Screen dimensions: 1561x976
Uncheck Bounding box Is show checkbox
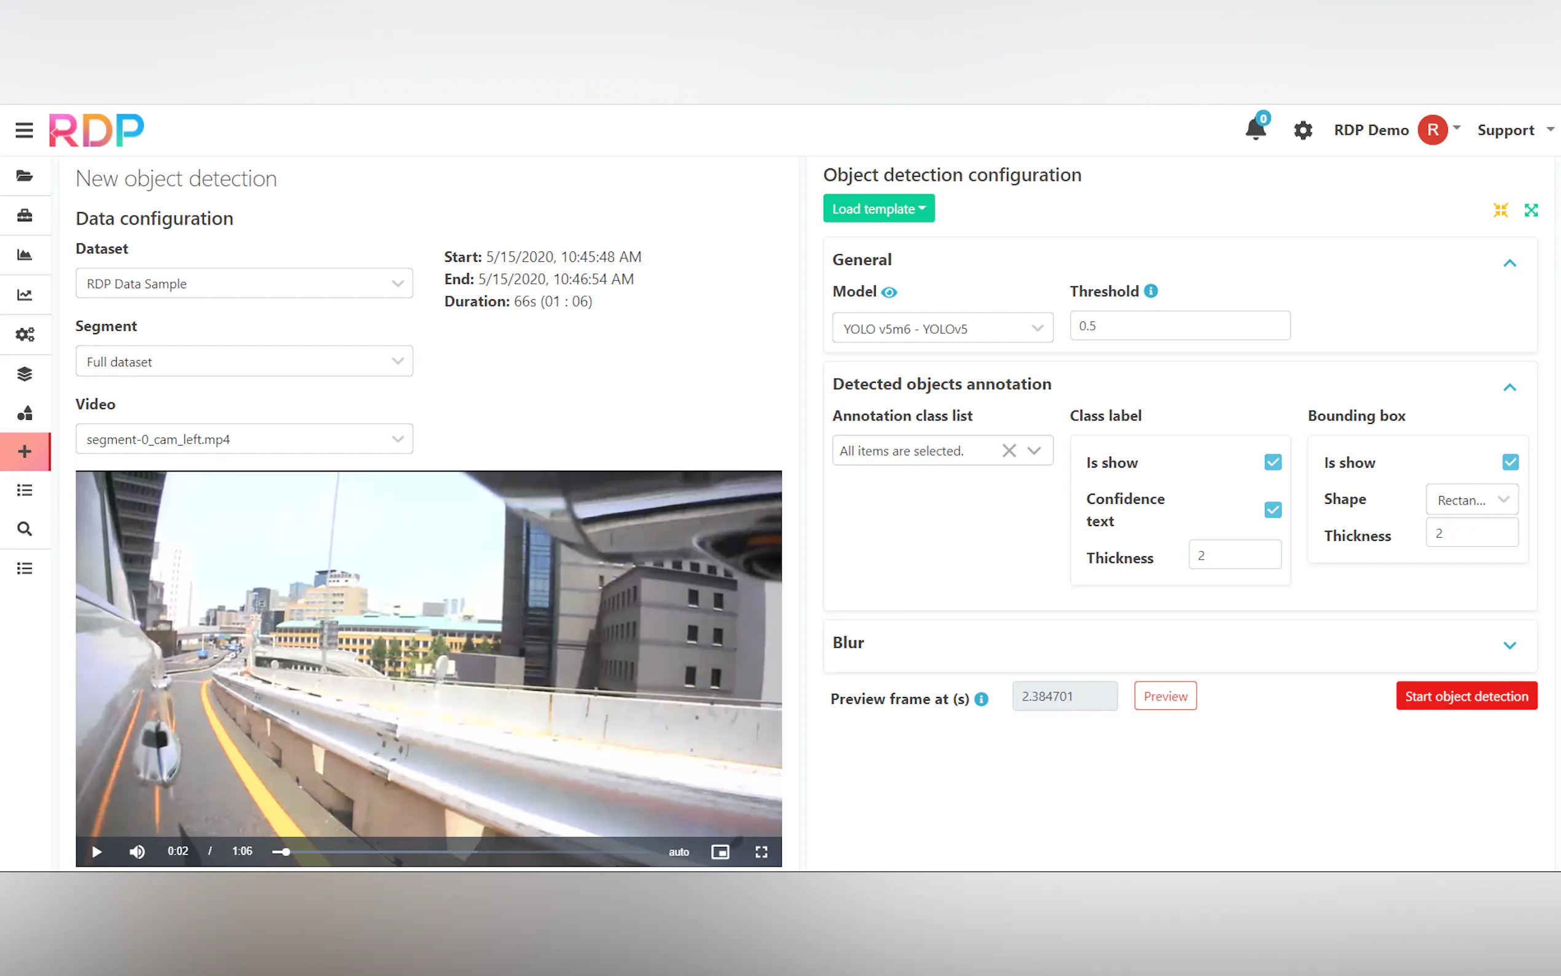tap(1510, 462)
